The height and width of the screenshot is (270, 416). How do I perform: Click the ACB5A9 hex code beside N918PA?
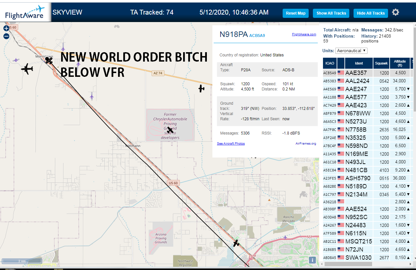pos(257,35)
